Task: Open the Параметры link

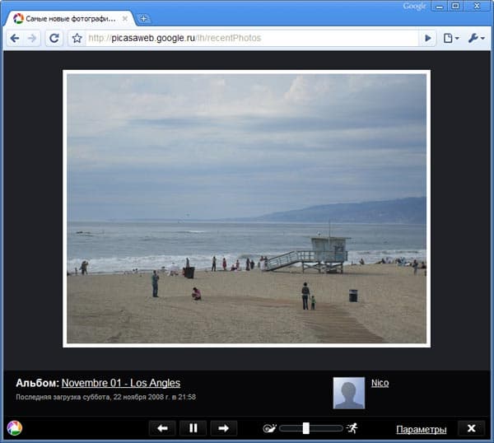Action: 422,429
